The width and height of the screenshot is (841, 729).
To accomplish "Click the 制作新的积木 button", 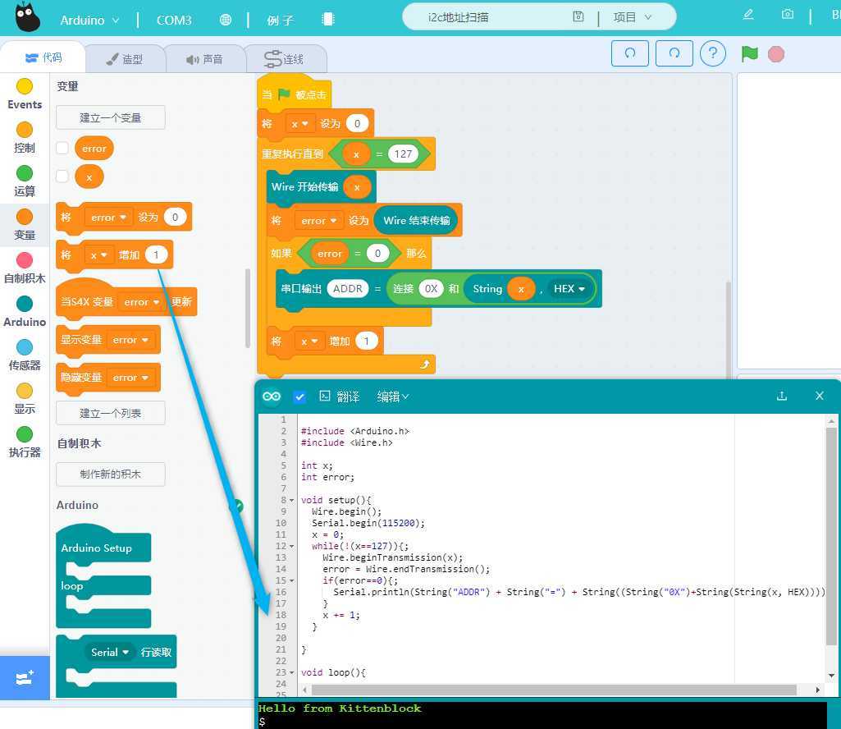I will click(x=110, y=474).
